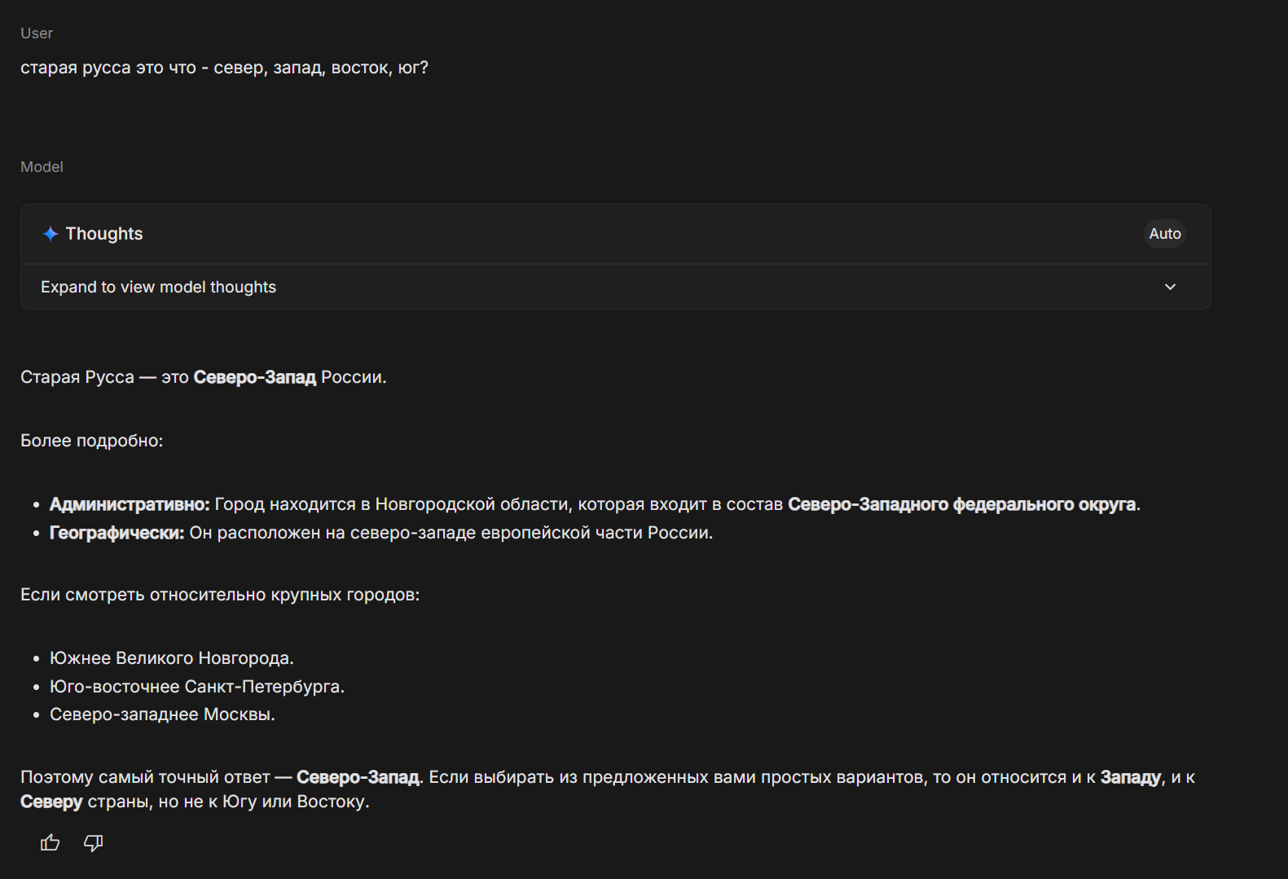Click 'Северо-Западного федерального округа' bold text

961,504
